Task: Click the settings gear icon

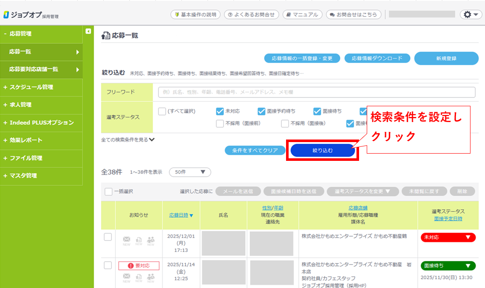Action: click(x=470, y=15)
